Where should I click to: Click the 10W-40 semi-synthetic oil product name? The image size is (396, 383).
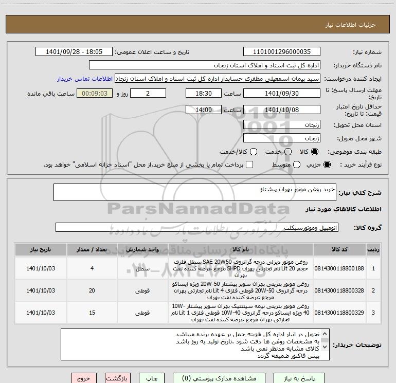pos(241,313)
